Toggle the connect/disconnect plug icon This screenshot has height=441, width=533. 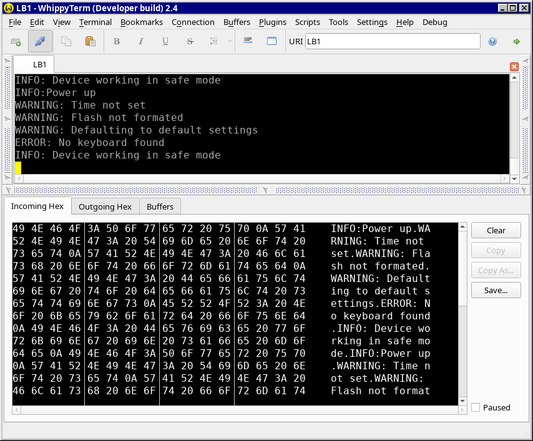point(40,41)
